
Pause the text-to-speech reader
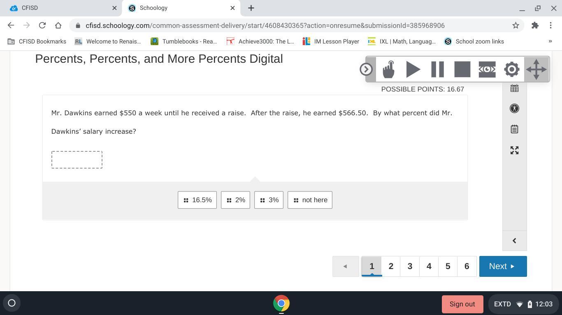[437, 69]
